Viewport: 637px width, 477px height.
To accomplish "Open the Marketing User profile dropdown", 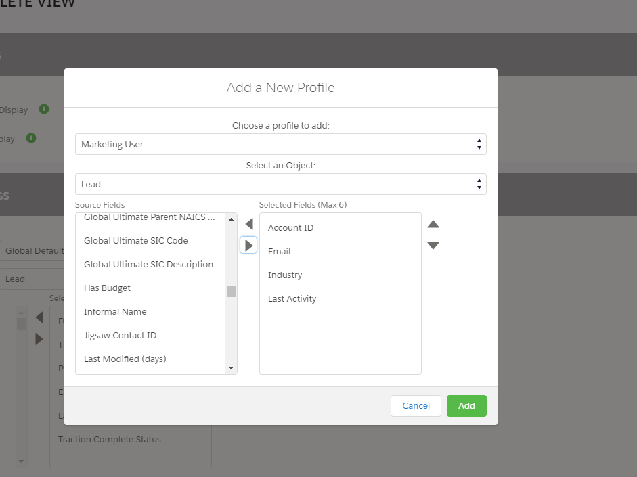I will pos(280,144).
